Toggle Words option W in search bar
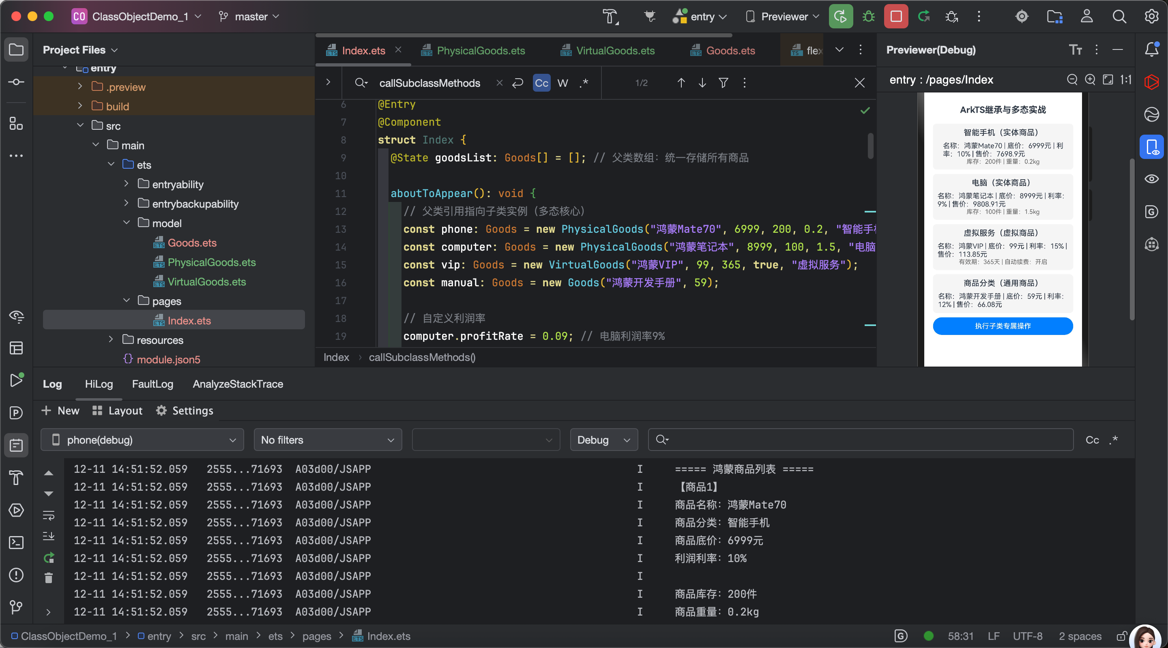Image resolution: width=1168 pixels, height=648 pixels. click(x=562, y=83)
